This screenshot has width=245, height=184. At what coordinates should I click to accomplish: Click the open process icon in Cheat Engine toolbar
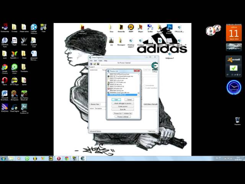coord(91,64)
